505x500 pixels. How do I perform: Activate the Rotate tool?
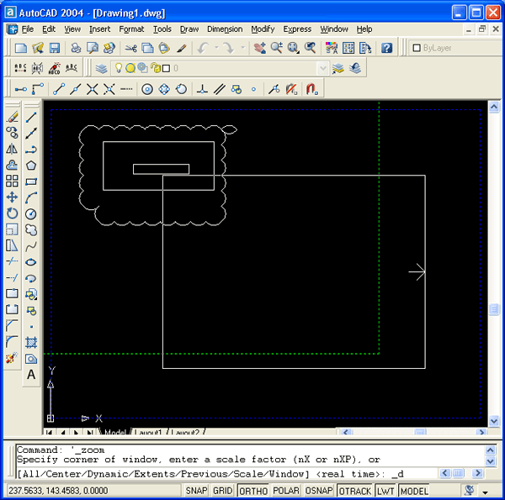12,213
